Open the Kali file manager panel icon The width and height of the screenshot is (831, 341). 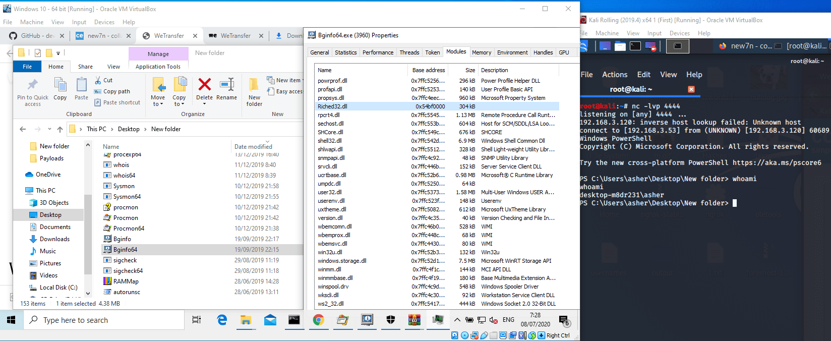pos(620,46)
